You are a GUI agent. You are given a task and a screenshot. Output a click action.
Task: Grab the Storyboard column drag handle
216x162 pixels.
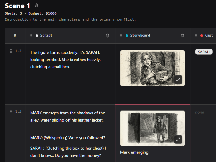coord(121,36)
